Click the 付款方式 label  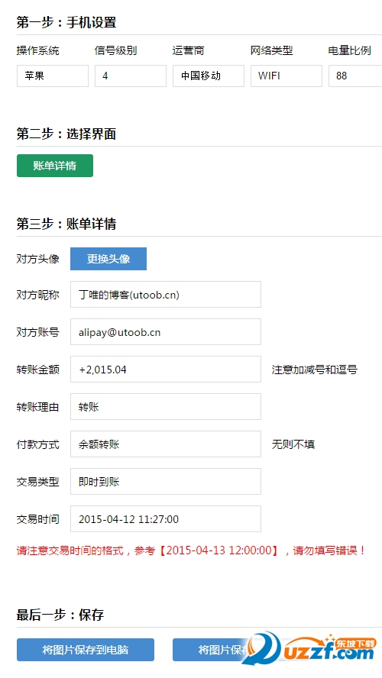pyautogui.click(x=37, y=444)
